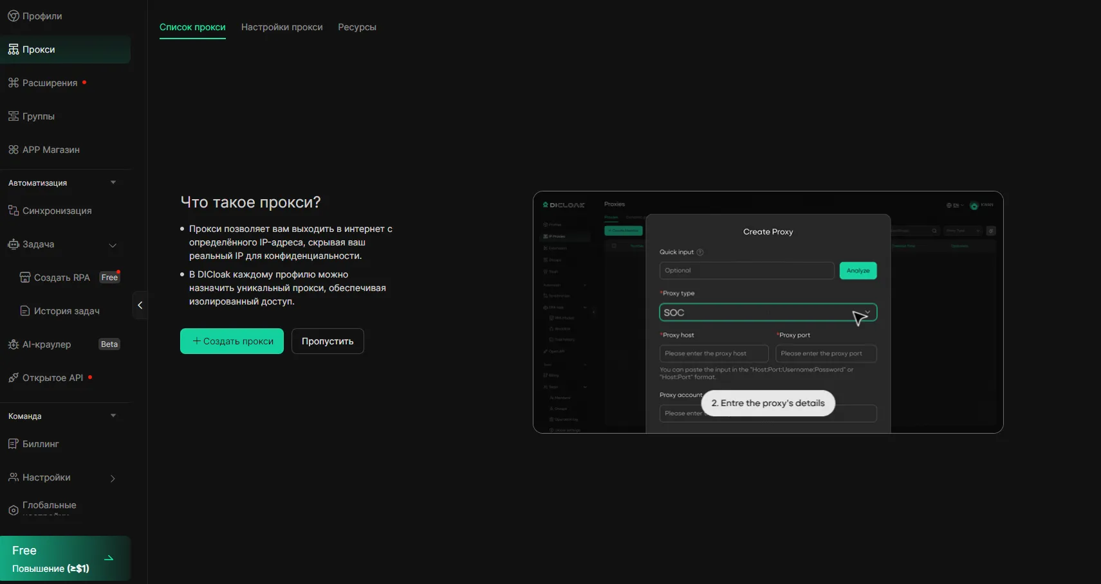Open the AI-краулер icon
The image size is (1101, 584).
(13, 344)
